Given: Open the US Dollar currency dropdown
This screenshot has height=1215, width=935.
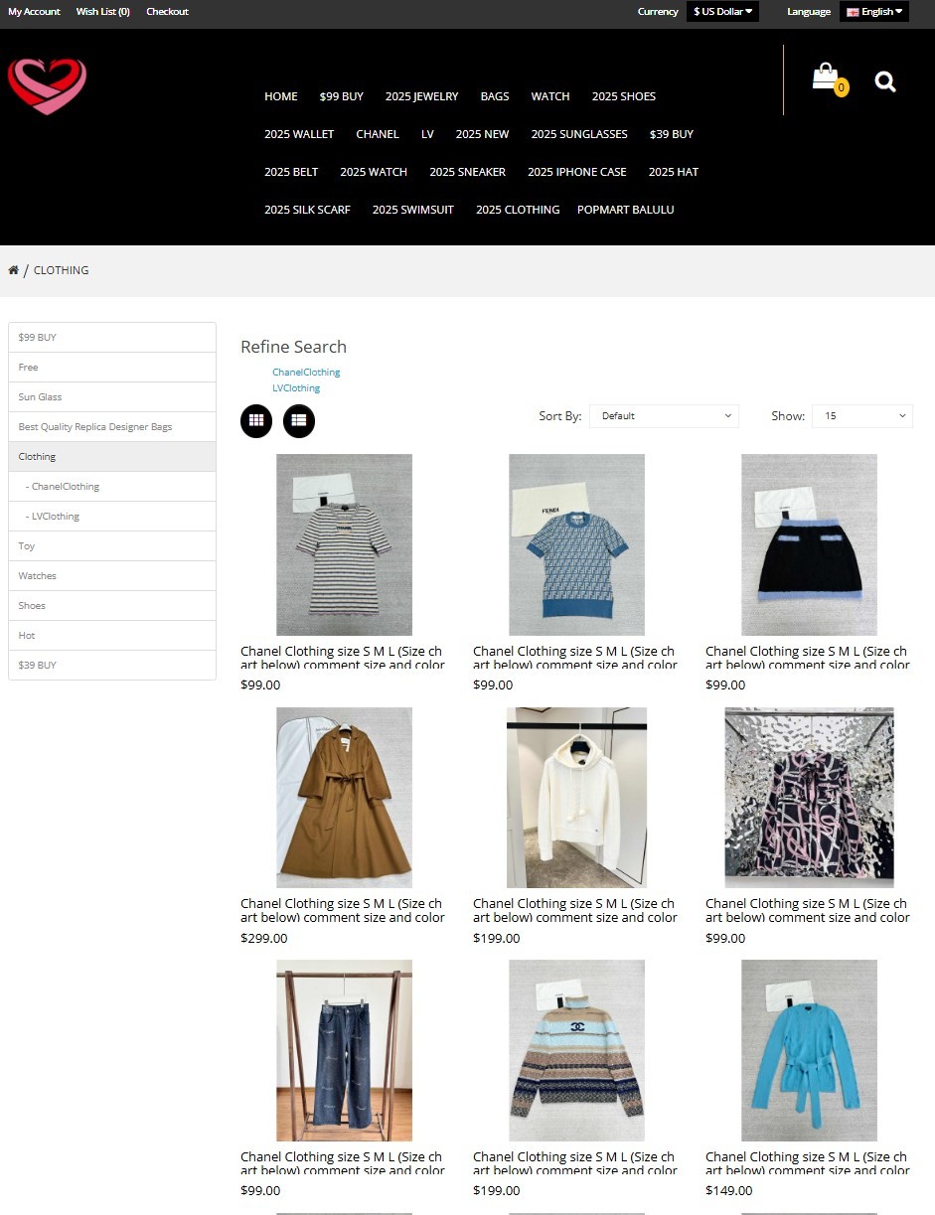Looking at the screenshot, I should (x=722, y=12).
